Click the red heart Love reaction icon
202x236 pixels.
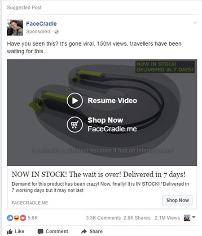point(23,218)
